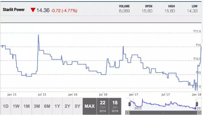Screen dimensions: 203x115
Task: Click the change value -0.72 (-4.77%)
Action: tap(64, 10)
